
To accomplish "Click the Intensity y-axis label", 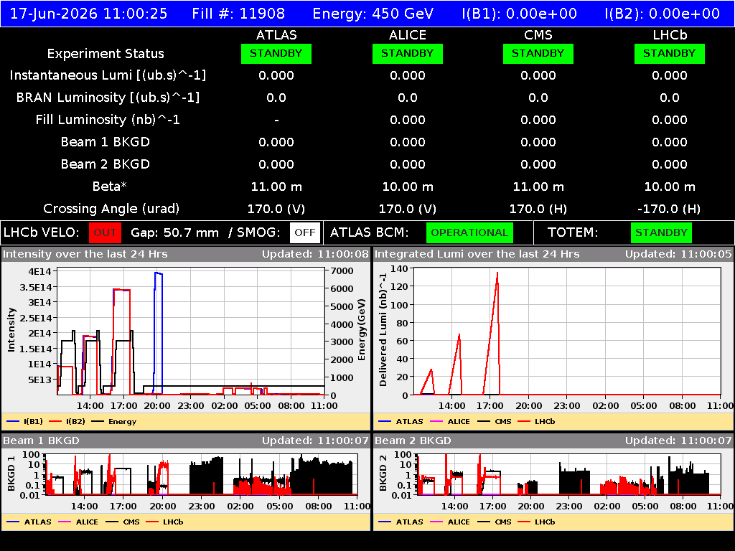I will 11,329.
